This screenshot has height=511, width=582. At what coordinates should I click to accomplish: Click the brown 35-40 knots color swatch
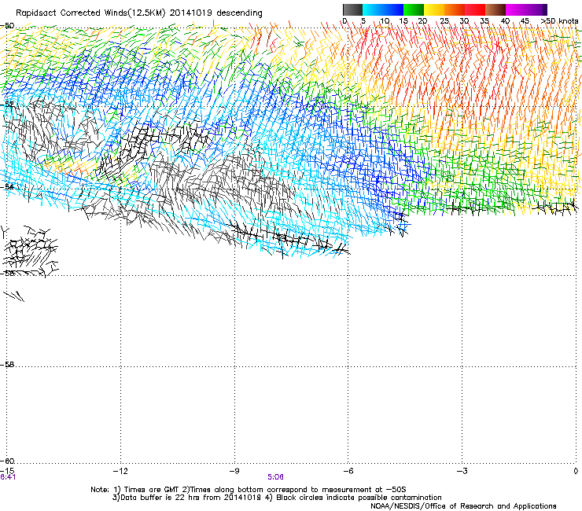(x=495, y=9)
